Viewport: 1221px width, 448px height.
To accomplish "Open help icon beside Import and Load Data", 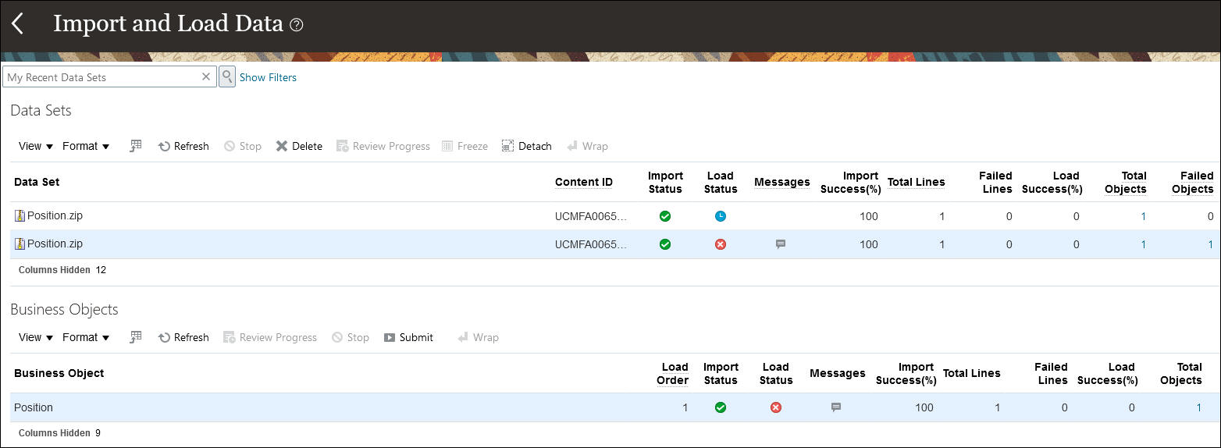I will point(296,25).
